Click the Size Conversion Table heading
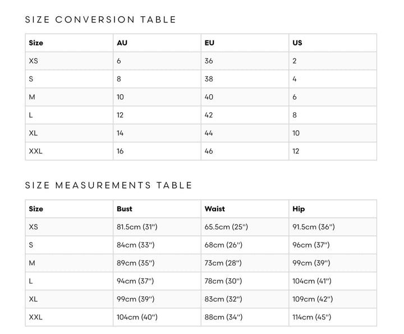This screenshot has width=404, height=334. [x=101, y=20]
